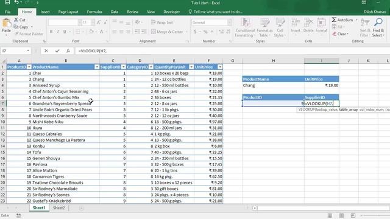This screenshot has width=390, height=219.
Task: Toggle Merge & Center
Action: pos(167,32)
